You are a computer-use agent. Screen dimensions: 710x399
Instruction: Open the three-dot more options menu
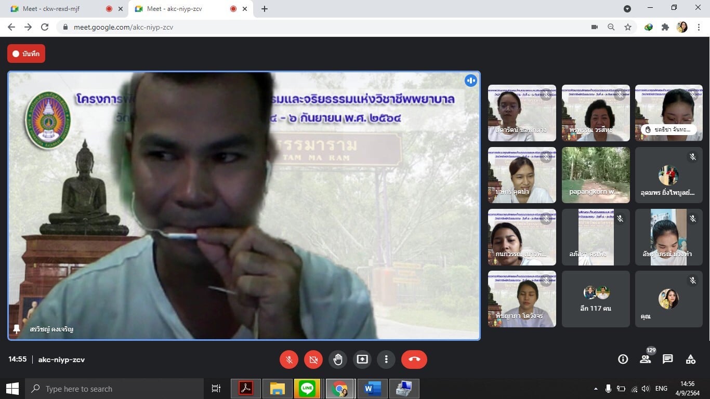click(386, 360)
